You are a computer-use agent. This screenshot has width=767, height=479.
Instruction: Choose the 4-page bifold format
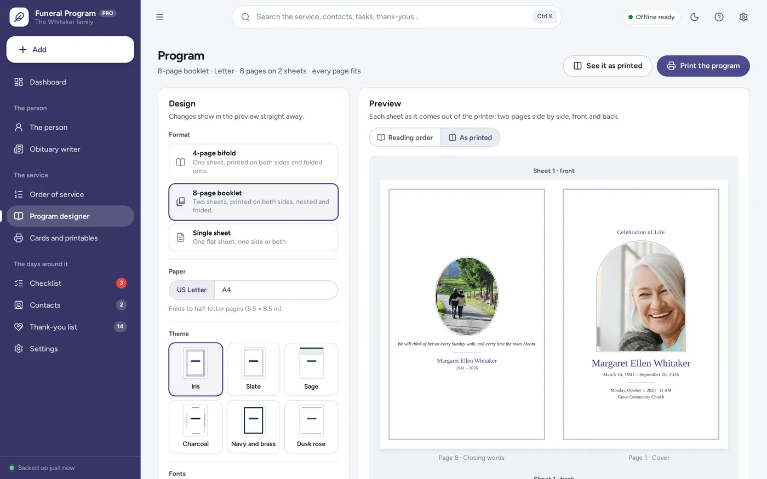[x=254, y=162]
